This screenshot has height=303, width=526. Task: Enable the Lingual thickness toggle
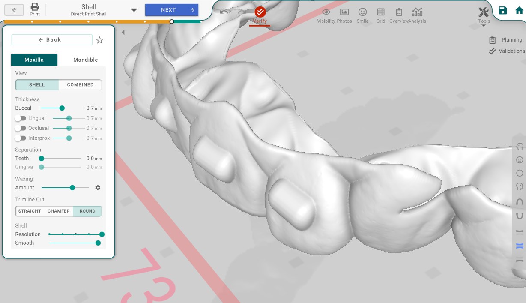click(x=20, y=118)
